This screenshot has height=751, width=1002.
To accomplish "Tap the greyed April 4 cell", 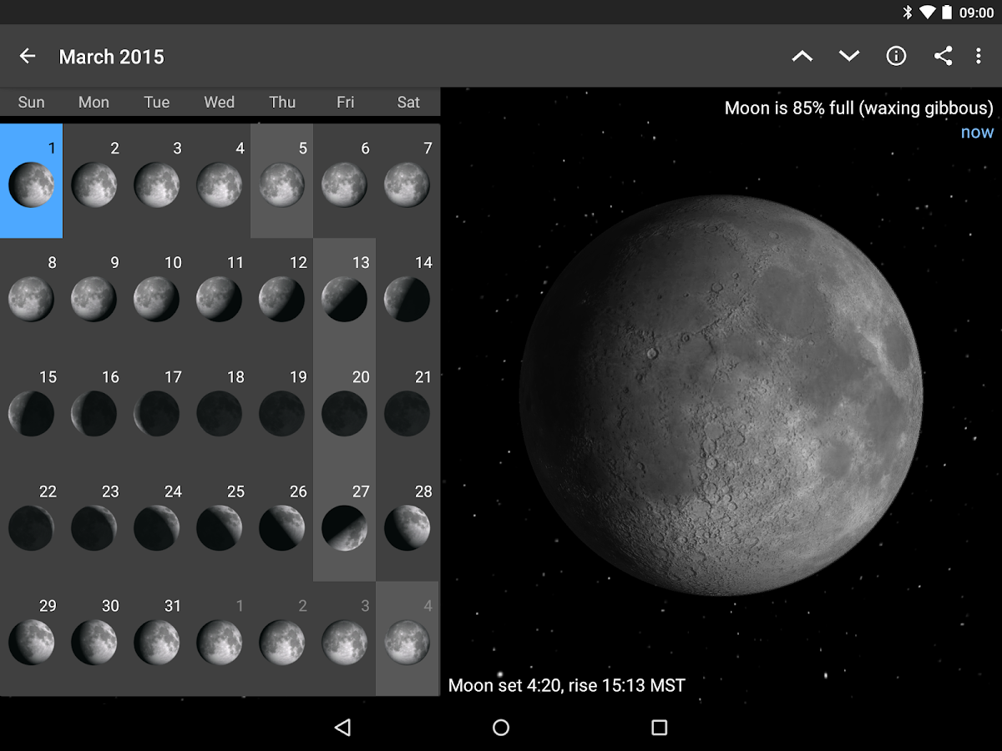I will click(x=407, y=638).
